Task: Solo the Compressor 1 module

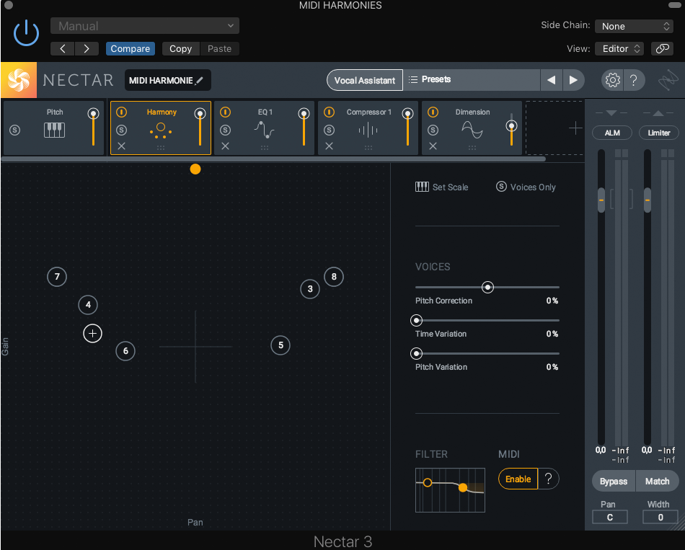Action: tap(329, 130)
